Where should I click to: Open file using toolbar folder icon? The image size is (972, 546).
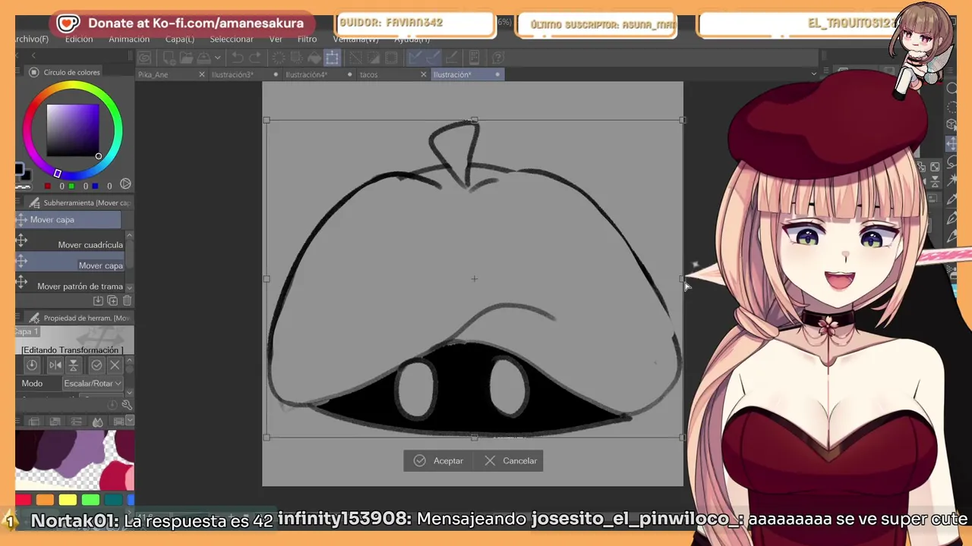click(186, 58)
